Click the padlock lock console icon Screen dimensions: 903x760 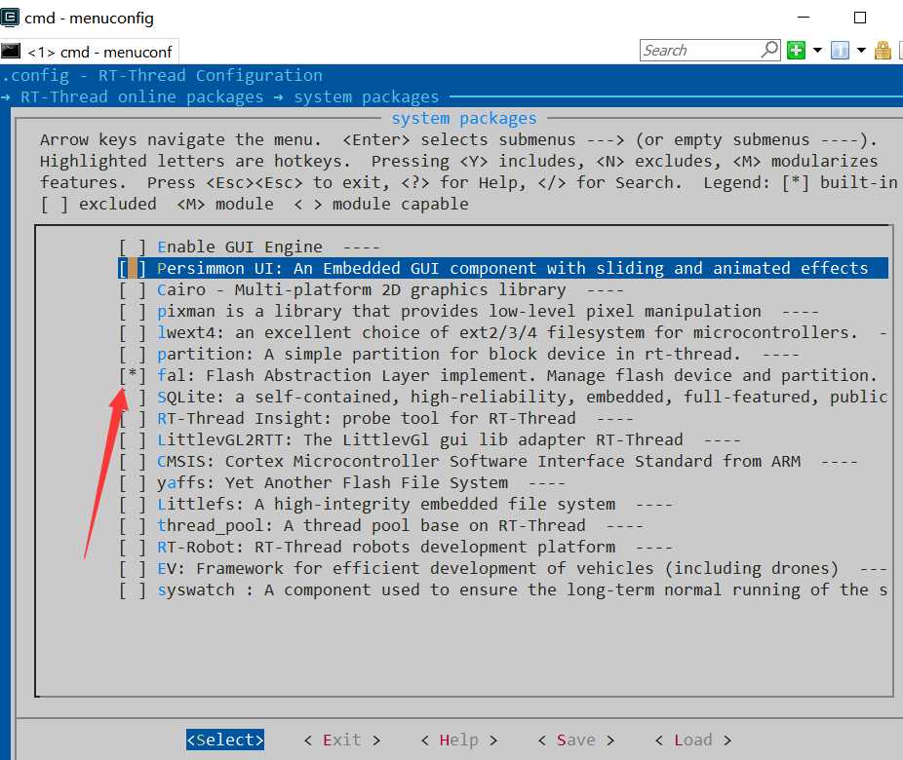(x=883, y=51)
